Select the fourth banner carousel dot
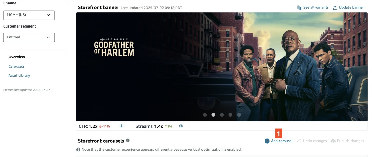372x157 pixels. coord(230,115)
